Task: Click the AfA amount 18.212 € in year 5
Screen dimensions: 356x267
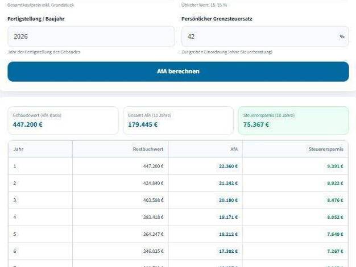Action: point(228,234)
